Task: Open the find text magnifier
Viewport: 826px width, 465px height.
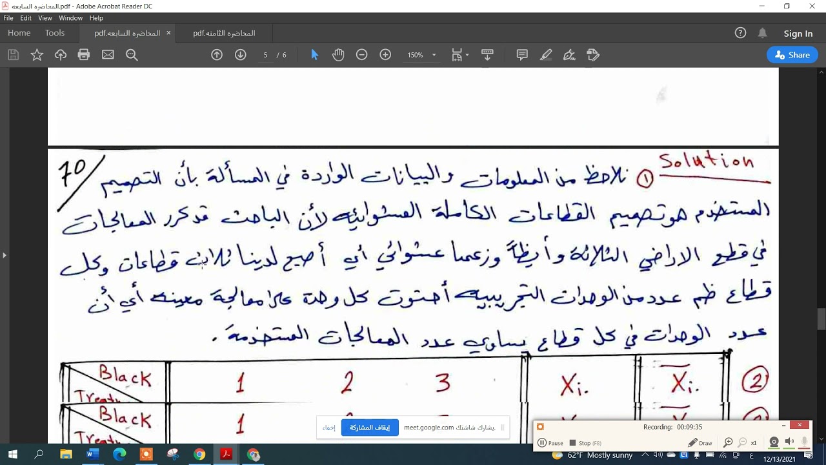Action: [x=132, y=55]
